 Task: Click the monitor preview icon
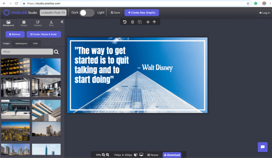click(141, 155)
